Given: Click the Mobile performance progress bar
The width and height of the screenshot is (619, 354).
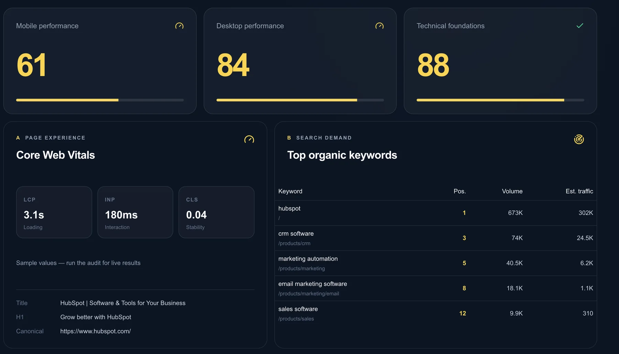Looking at the screenshot, I should coord(100,100).
